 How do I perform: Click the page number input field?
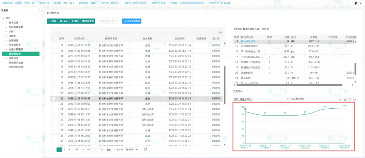(96, 149)
